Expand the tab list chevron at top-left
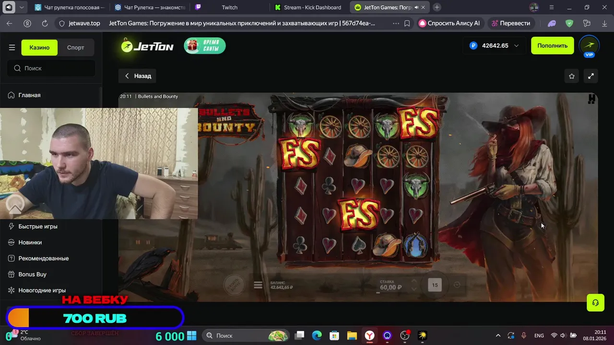614x345 pixels. pos(22,7)
